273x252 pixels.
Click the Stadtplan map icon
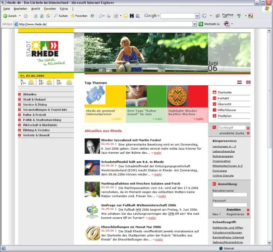[x=215, y=116]
